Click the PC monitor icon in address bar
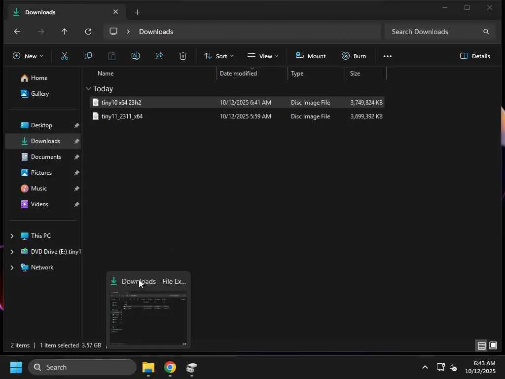Image resolution: width=505 pixels, height=379 pixels. point(113,31)
